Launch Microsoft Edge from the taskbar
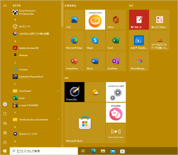This screenshot has width=178, height=155. coord(93,151)
